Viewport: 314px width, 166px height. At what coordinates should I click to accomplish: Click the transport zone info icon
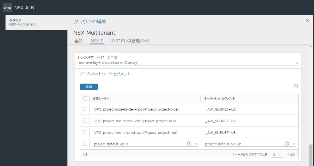tap(116, 57)
